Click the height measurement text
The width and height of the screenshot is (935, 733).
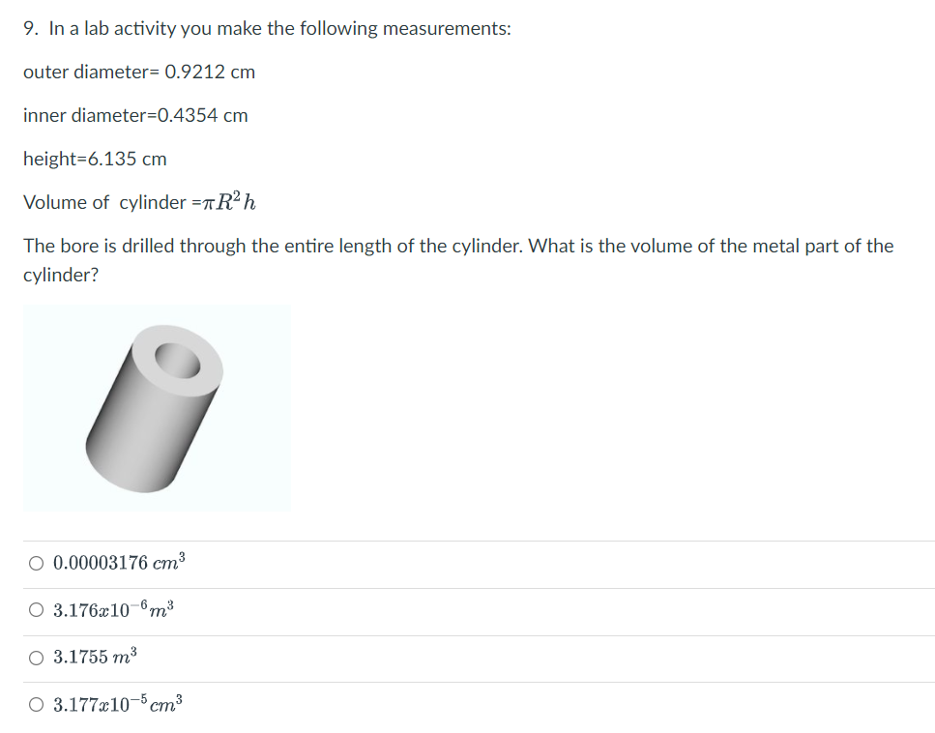(x=95, y=159)
